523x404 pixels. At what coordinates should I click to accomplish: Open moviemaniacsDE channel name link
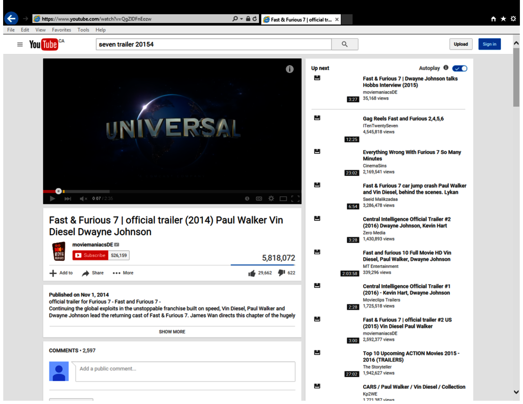tap(93, 245)
